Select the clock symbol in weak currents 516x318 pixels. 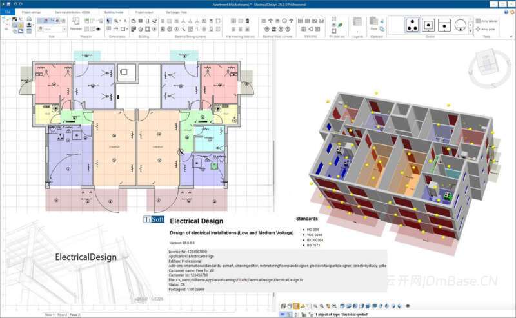click(284, 21)
